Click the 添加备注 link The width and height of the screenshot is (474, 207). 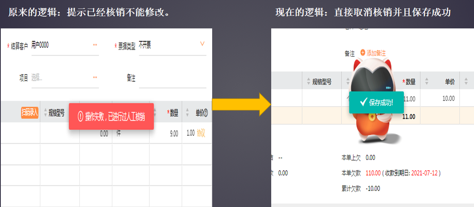pos(376,53)
